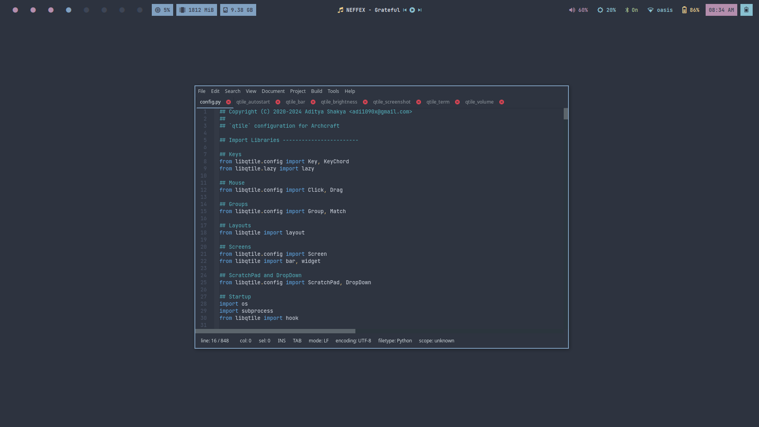759x427 pixels.
Task: Open the Document menu
Action: tap(273, 91)
